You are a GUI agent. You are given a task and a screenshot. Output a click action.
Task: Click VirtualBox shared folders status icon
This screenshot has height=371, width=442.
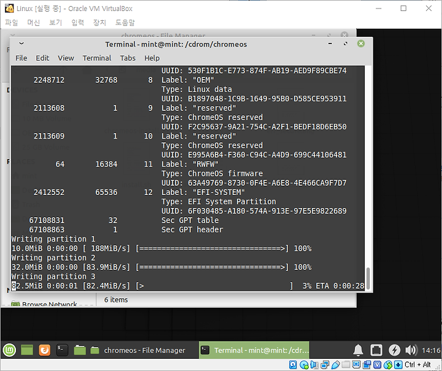[x=346, y=365]
